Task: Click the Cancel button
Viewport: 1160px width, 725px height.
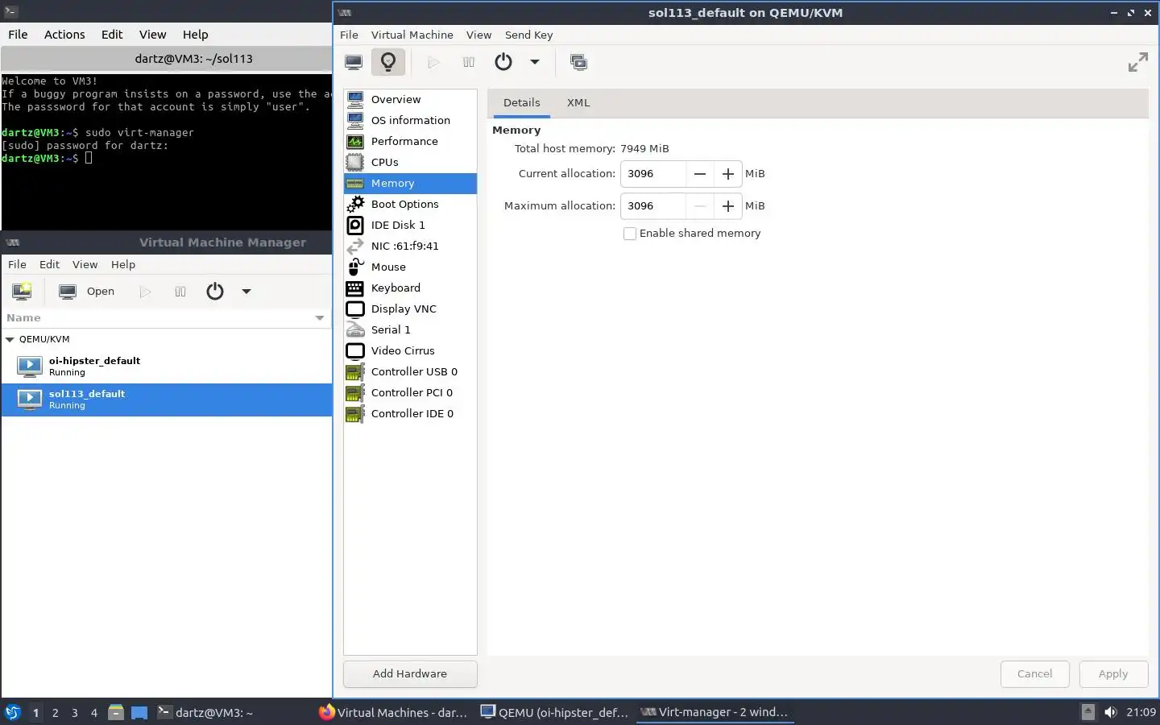Action: (x=1034, y=674)
